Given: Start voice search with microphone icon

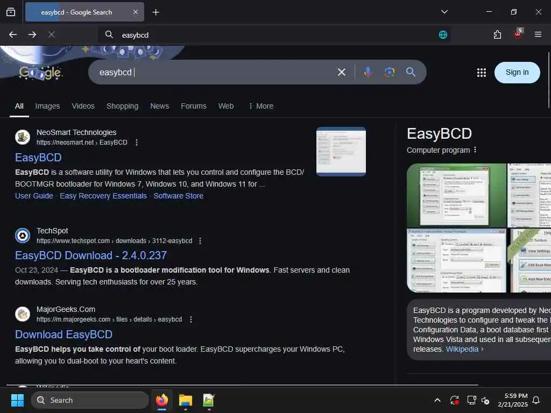Looking at the screenshot, I should coord(368,72).
